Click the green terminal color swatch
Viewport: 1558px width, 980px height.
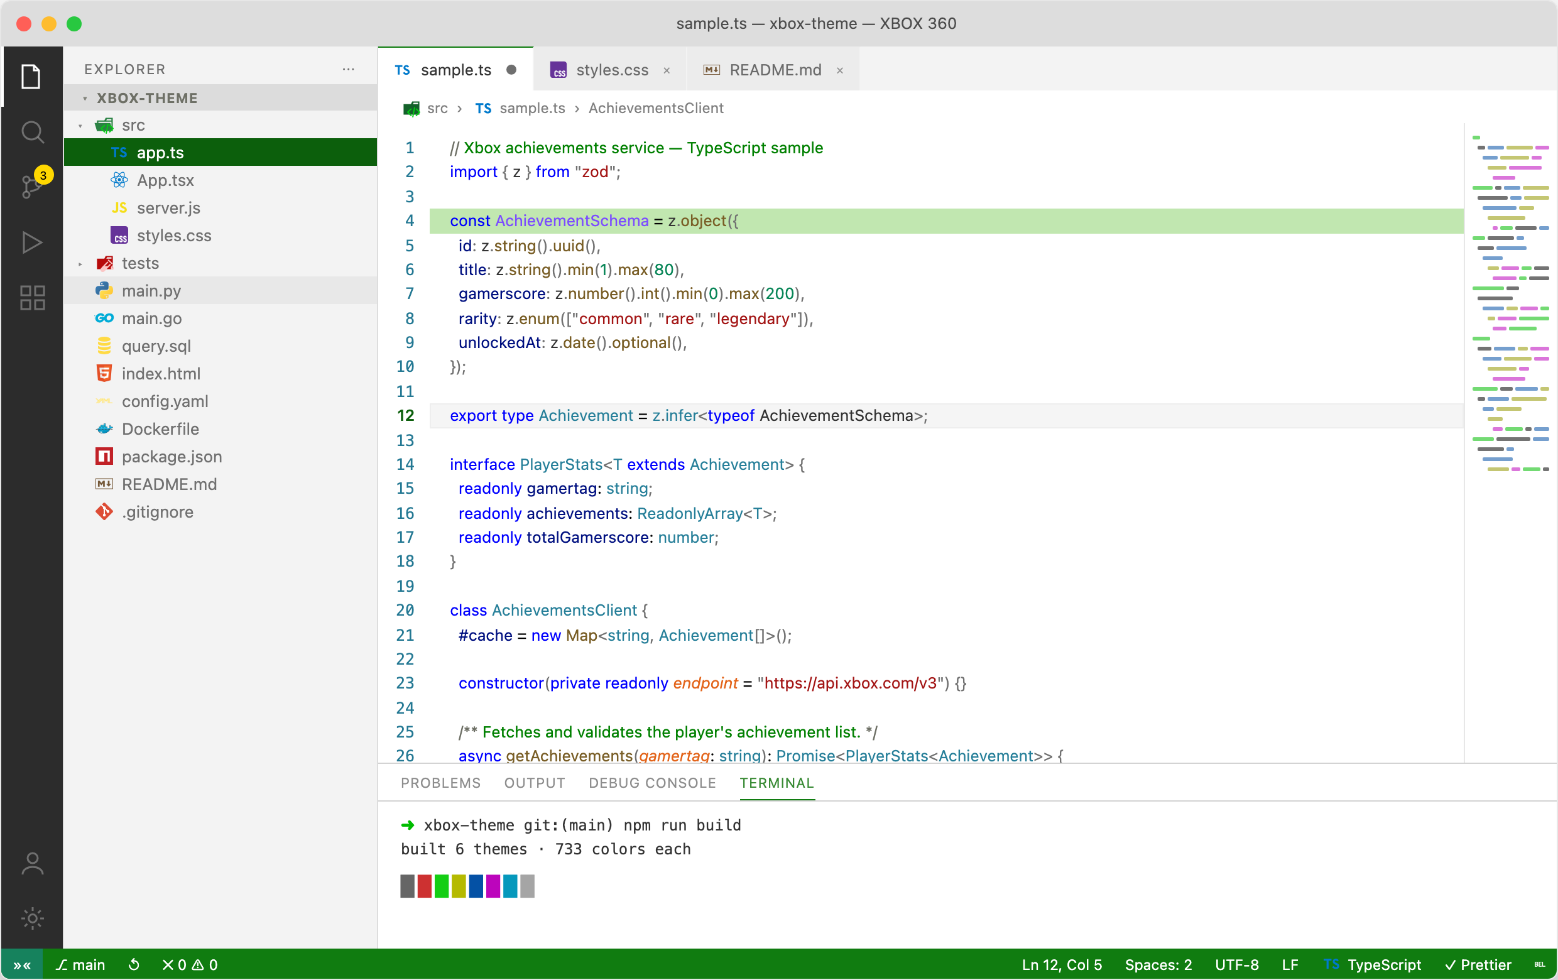coord(441,886)
